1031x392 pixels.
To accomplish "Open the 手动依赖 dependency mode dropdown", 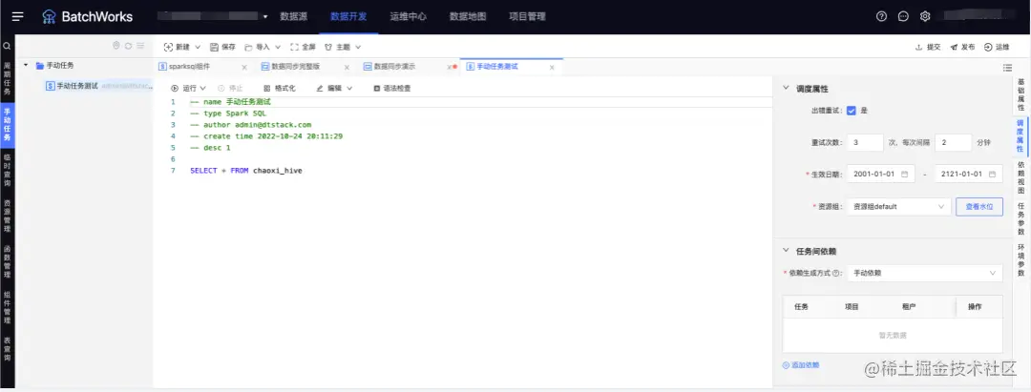I will click(925, 273).
